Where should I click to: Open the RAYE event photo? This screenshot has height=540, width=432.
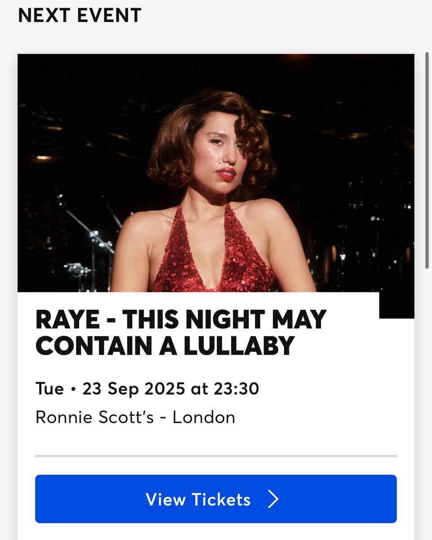click(216, 173)
